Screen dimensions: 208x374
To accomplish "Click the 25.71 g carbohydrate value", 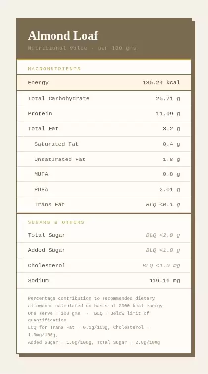I will (168, 98).
